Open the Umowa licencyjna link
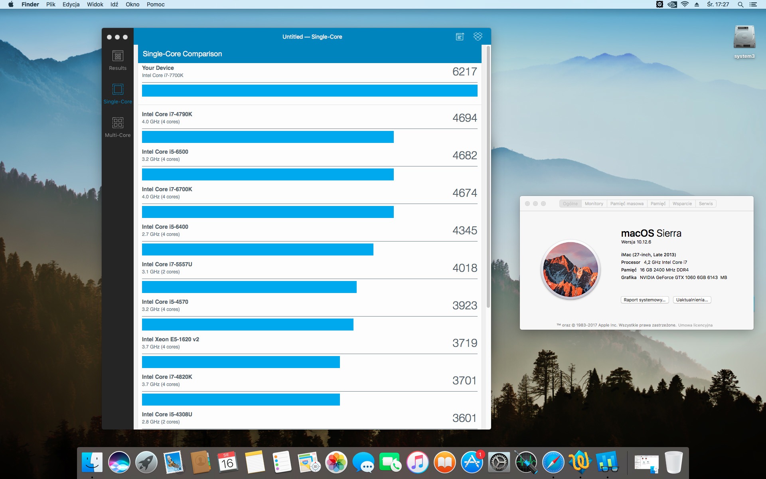Screen dimensions: 766x479 click(695, 325)
